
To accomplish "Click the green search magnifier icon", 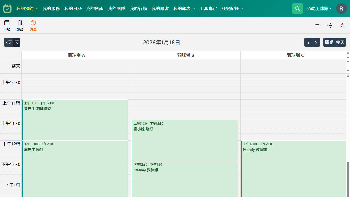I will [297, 8].
